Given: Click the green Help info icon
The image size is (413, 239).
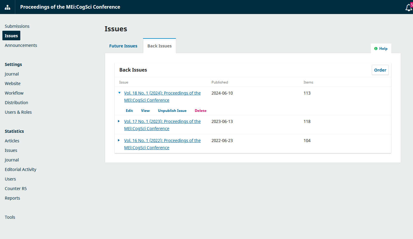Looking at the screenshot, I should pyautogui.click(x=376, y=49).
